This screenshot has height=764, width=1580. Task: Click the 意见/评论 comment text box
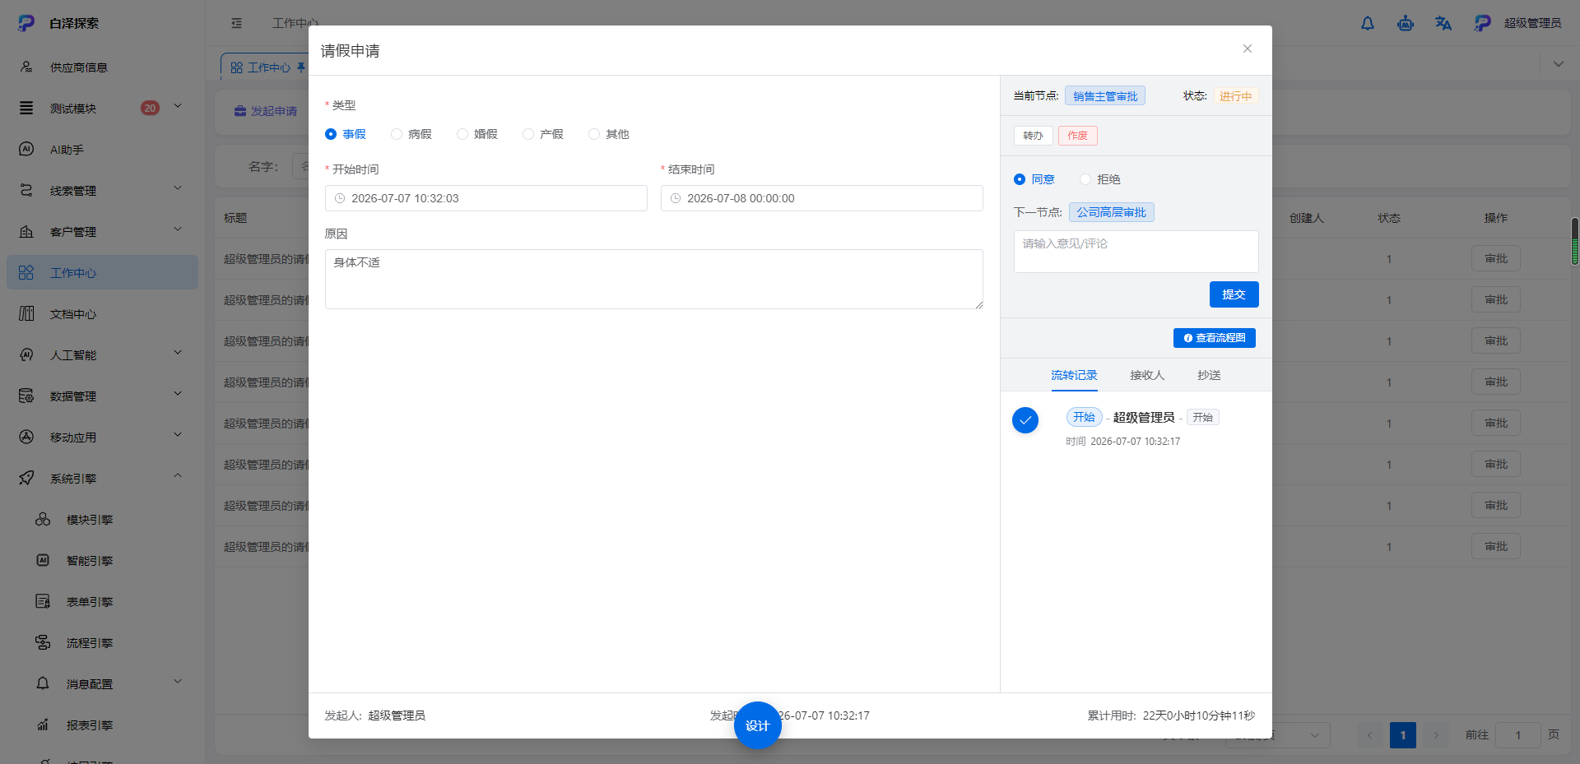(x=1136, y=252)
